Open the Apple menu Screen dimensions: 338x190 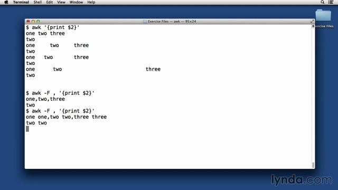[6, 2]
